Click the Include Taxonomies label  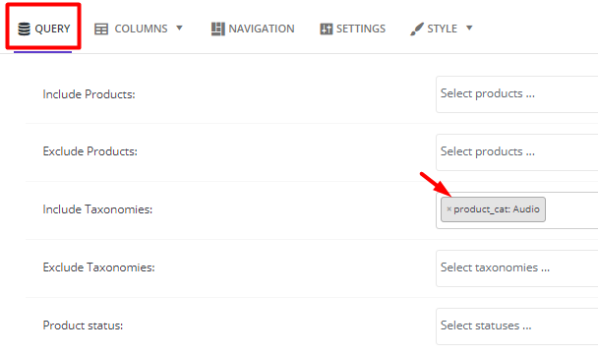(97, 209)
